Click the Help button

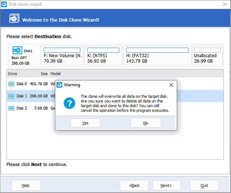tap(26, 185)
